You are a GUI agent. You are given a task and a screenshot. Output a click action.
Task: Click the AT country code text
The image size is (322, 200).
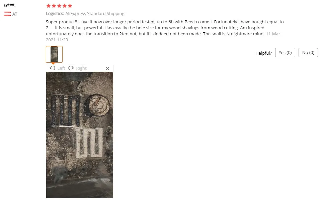[15, 14]
